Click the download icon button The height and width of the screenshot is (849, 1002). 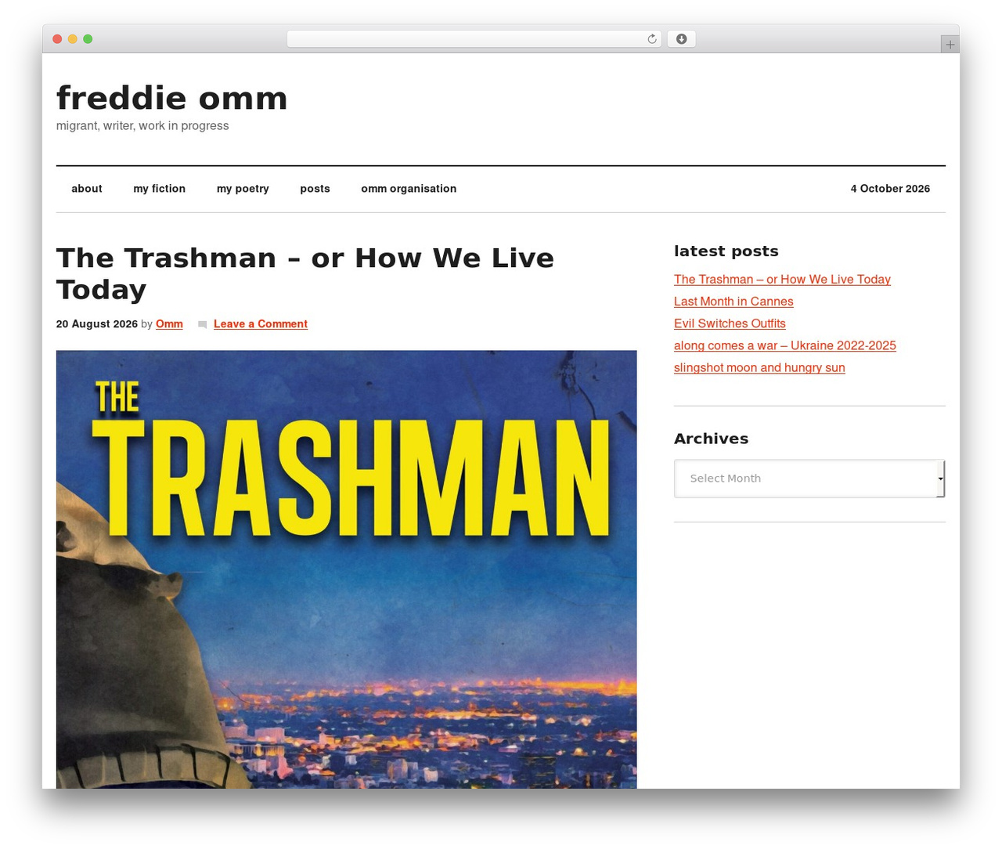click(x=681, y=39)
